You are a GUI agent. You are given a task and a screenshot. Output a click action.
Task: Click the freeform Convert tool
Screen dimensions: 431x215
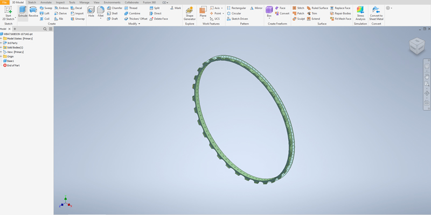[x=282, y=13]
